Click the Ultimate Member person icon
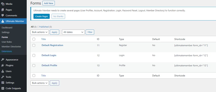 click(3, 21)
